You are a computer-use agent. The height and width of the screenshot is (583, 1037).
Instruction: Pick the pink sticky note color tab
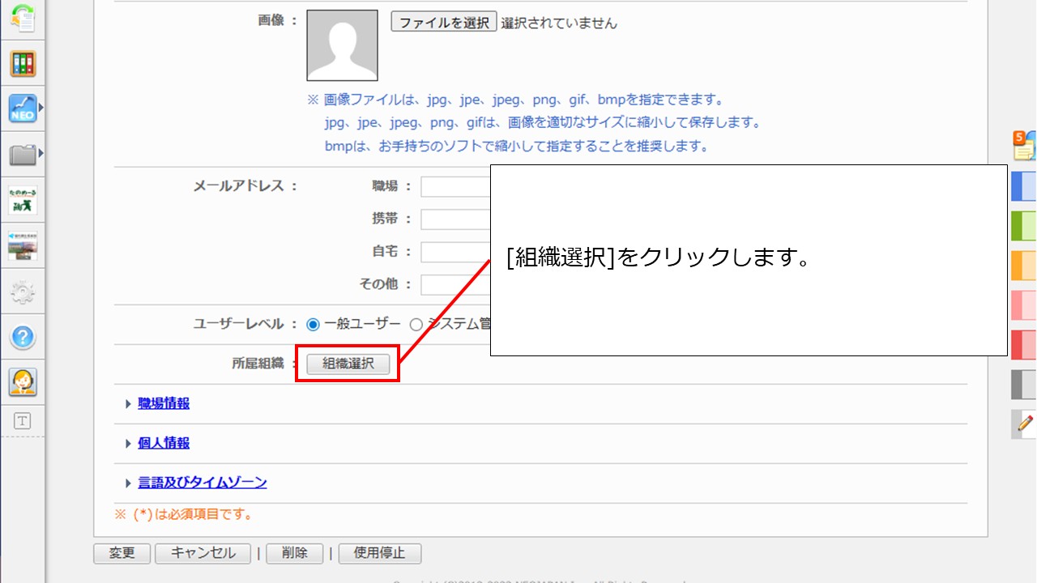point(1024,304)
